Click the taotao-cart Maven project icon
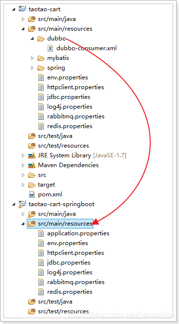Viewport: 179px width, 324px height. click(22, 9)
